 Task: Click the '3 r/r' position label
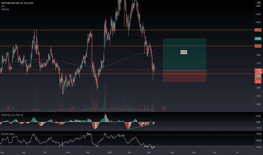[x=184, y=52]
